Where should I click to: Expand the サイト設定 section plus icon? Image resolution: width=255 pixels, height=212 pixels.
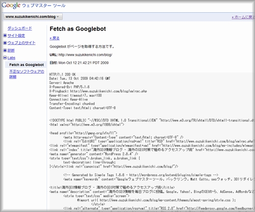click(5, 36)
